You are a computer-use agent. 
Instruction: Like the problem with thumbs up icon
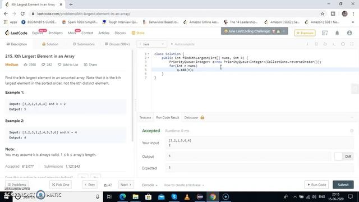25,65
